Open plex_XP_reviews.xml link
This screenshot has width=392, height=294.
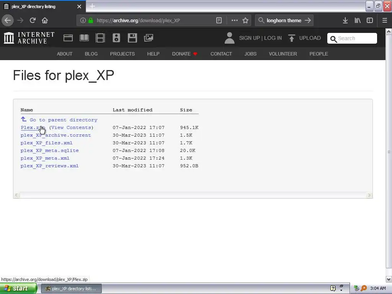(49, 166)
